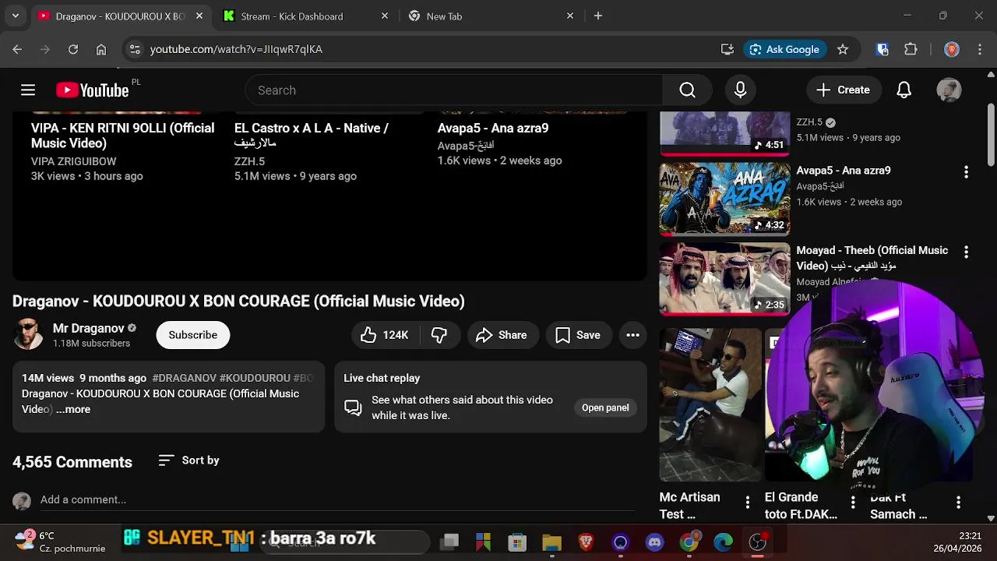Click the browser address bar URL
The width and height of the screenshot is (997, 561).
click(236, 49)
